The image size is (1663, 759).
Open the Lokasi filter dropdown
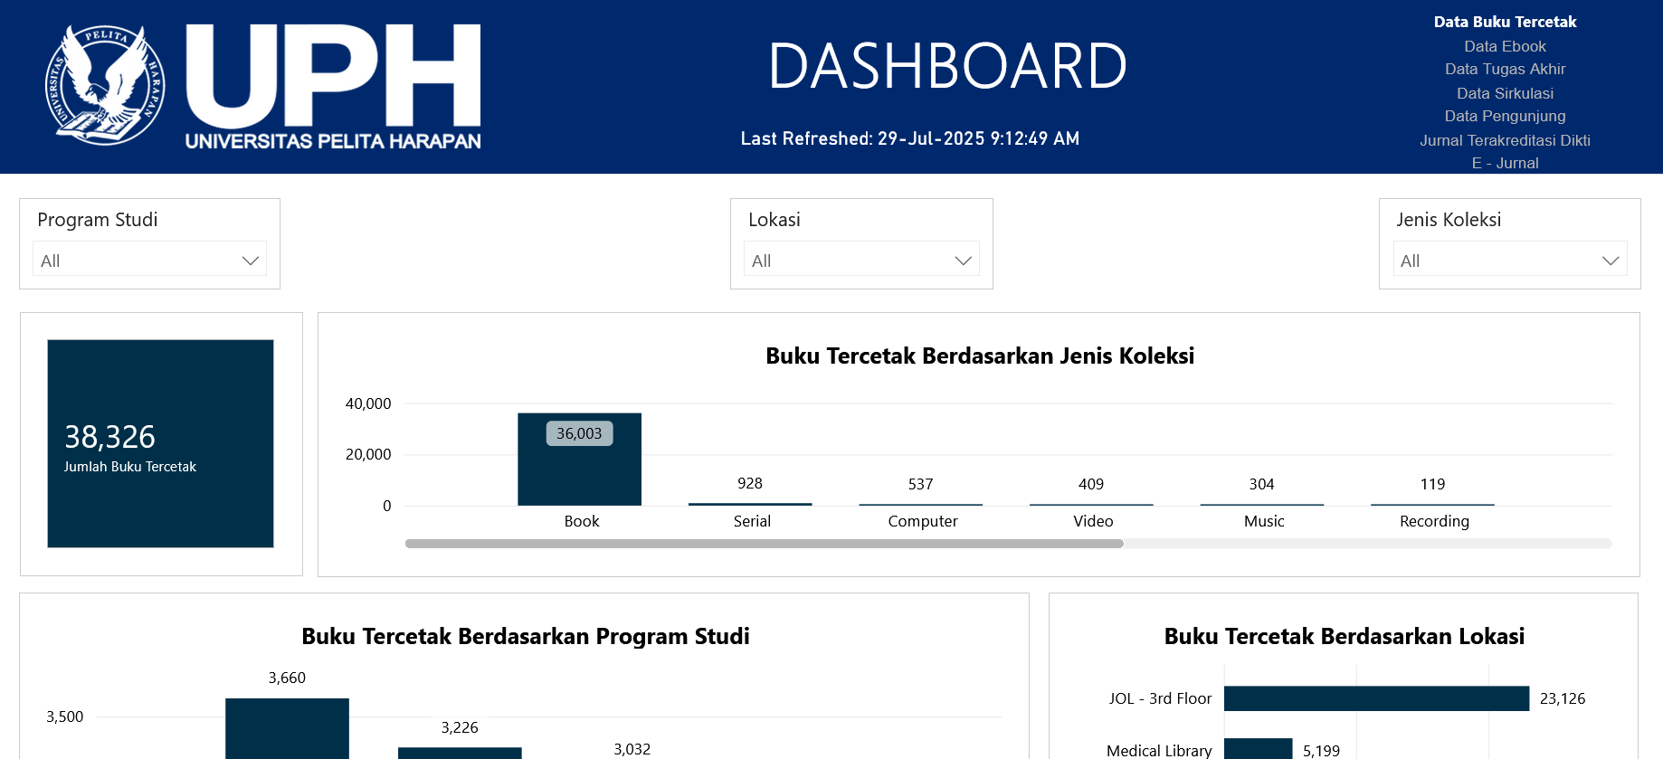(861, 259)
